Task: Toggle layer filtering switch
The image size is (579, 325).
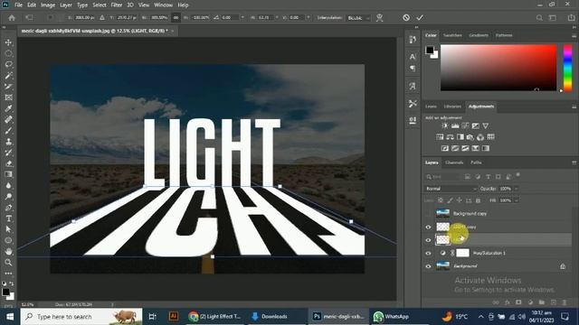Action: pos(518,175)
